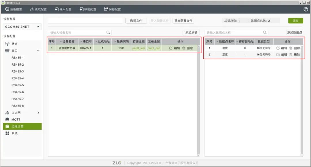Screen dimensions: 311x167
Task: Sort data points by 寄存器地址 header
Action: pos(245,41)
